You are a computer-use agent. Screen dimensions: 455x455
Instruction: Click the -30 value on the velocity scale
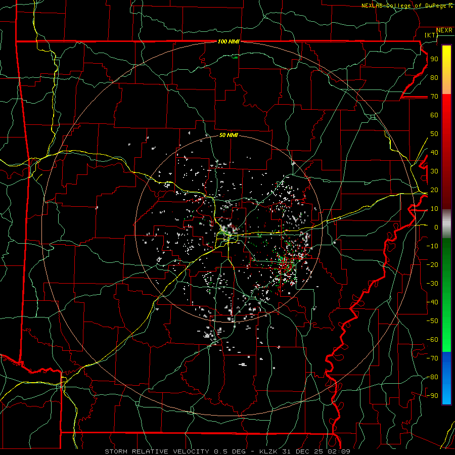[x=432, y=284]
